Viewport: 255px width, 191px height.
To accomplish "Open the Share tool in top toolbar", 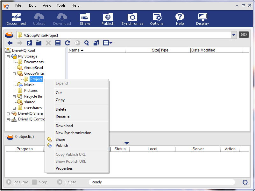I will click(x=85, y=19).
